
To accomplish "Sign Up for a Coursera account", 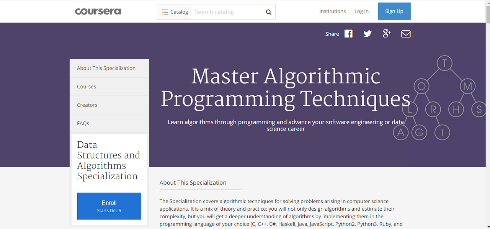I will pos(394,11).
